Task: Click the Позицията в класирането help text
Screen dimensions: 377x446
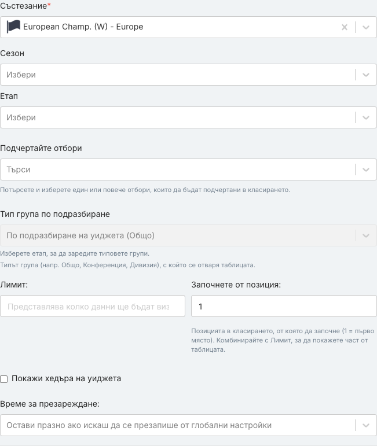Action: pyautogui.click(x=283, y=340)
